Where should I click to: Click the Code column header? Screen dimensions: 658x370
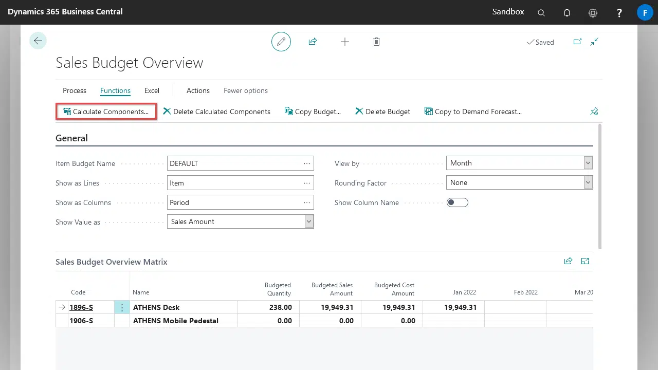(78, 292)
